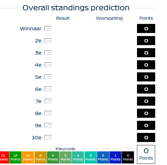Screen dimensions: 167x165
Task: Select the image icon next to 7e
Action: [48, 101]
